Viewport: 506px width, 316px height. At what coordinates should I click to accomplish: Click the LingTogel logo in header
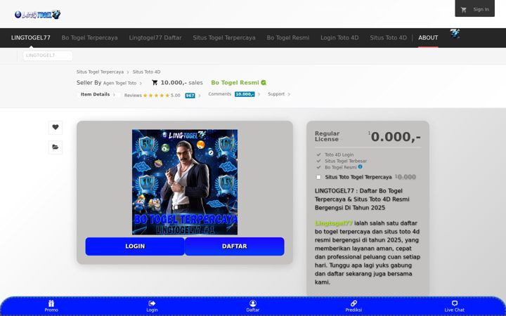pos(37,15)
